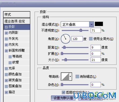Click the 扩展 spread value field

coord(96,54)
